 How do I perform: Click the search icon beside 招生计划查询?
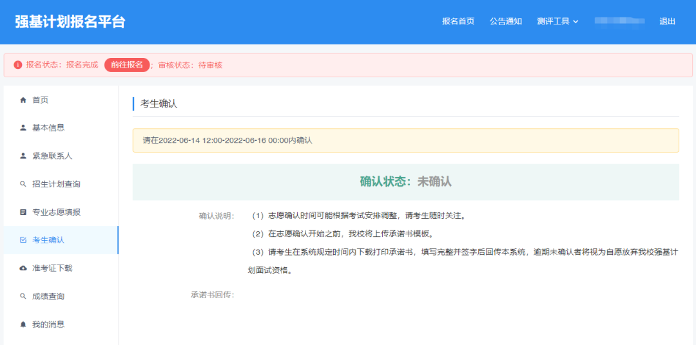pos(23,184)
